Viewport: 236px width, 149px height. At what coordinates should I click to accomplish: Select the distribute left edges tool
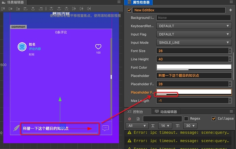click(x=74, y=9)
